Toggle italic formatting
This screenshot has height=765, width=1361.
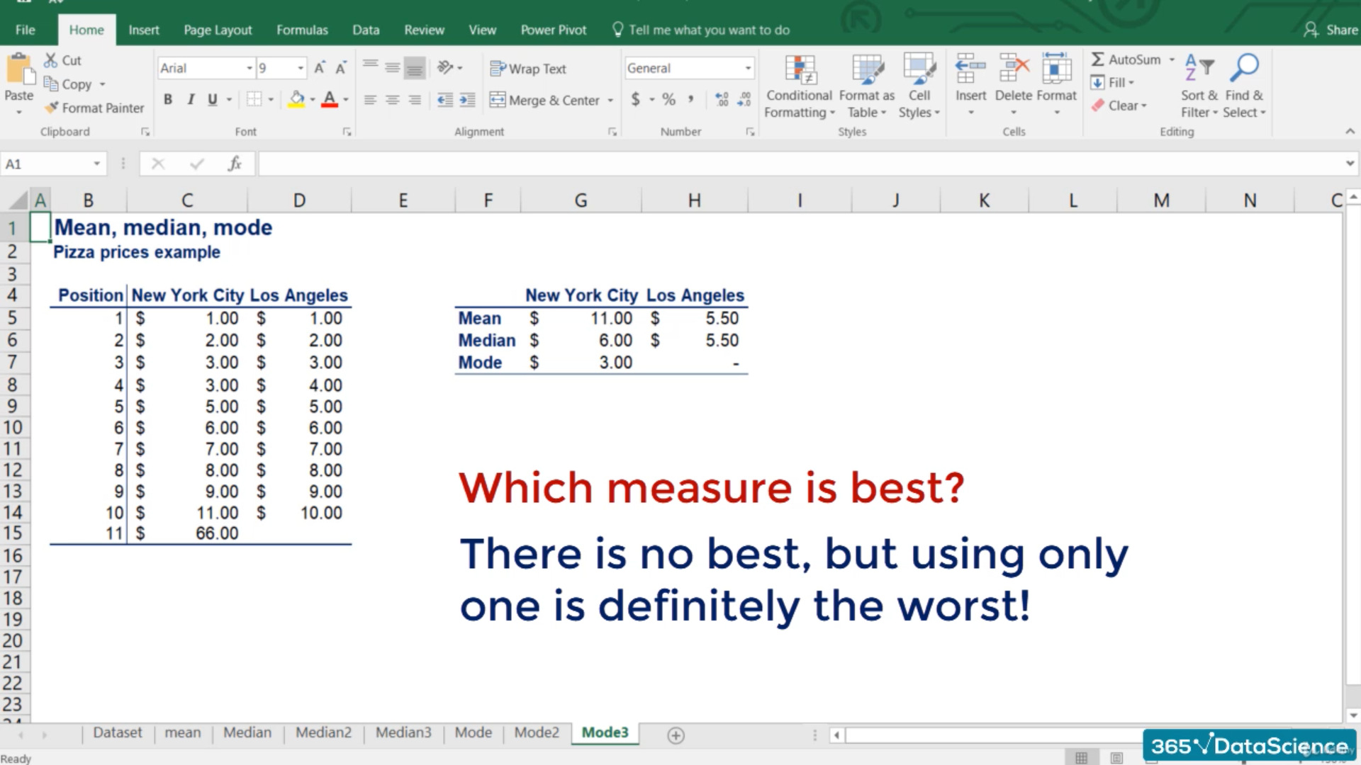[x=190, y=100]
